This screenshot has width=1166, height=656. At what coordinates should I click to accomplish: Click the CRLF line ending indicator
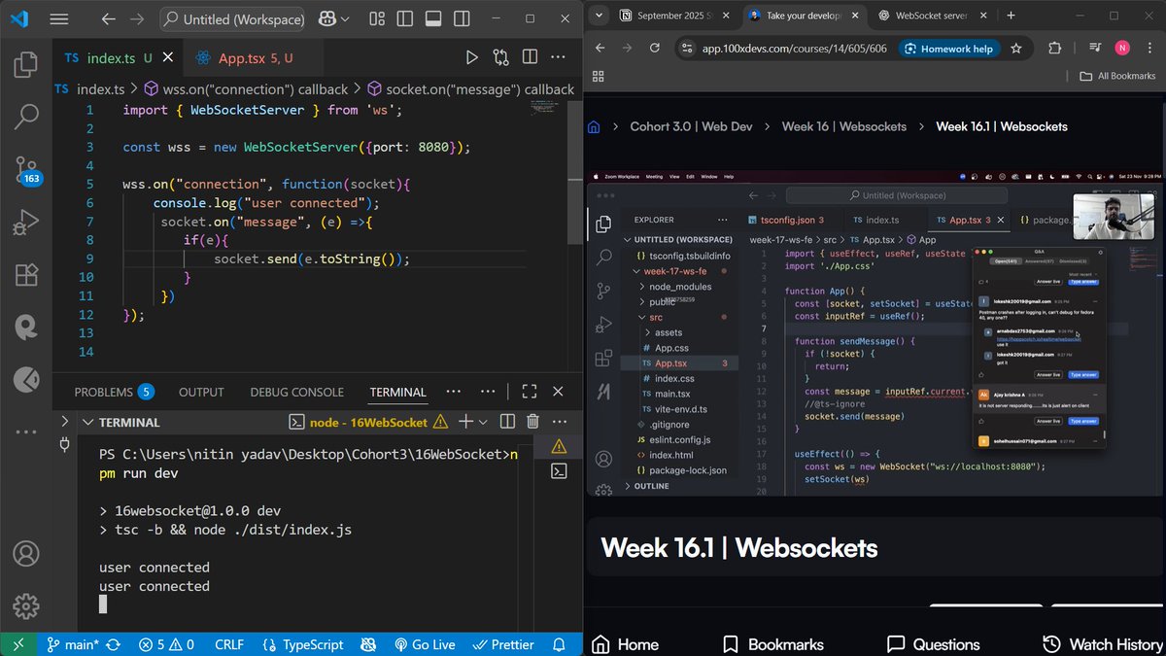[x=229, y=644]
